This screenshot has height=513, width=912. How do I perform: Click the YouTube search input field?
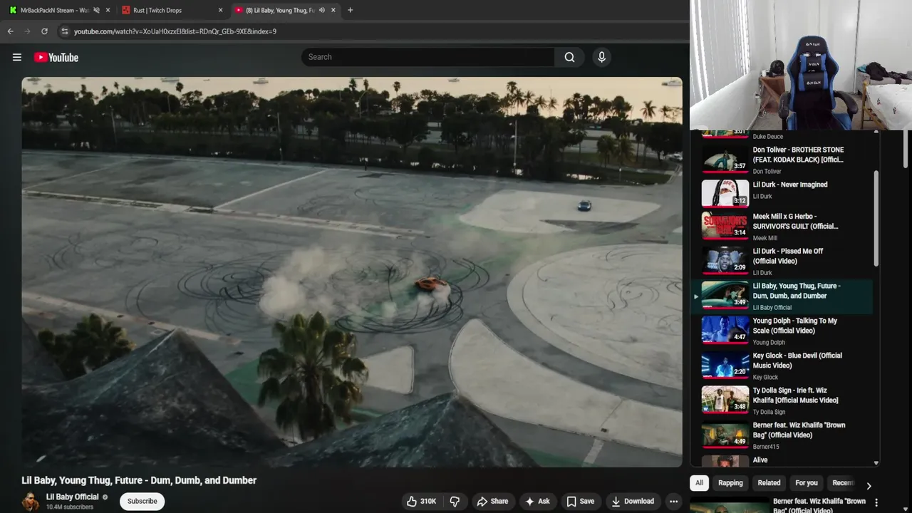[x=427, y=57]
